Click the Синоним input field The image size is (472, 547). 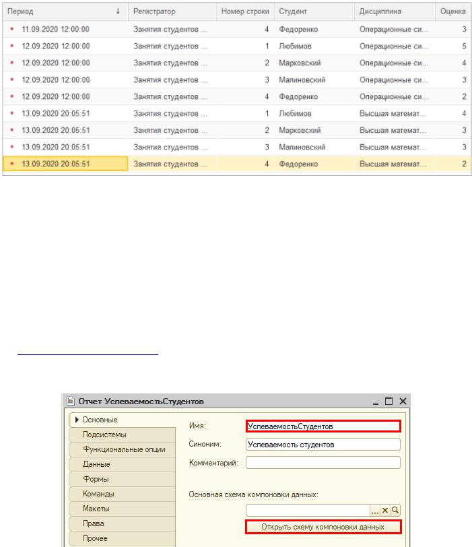point(323,445)
